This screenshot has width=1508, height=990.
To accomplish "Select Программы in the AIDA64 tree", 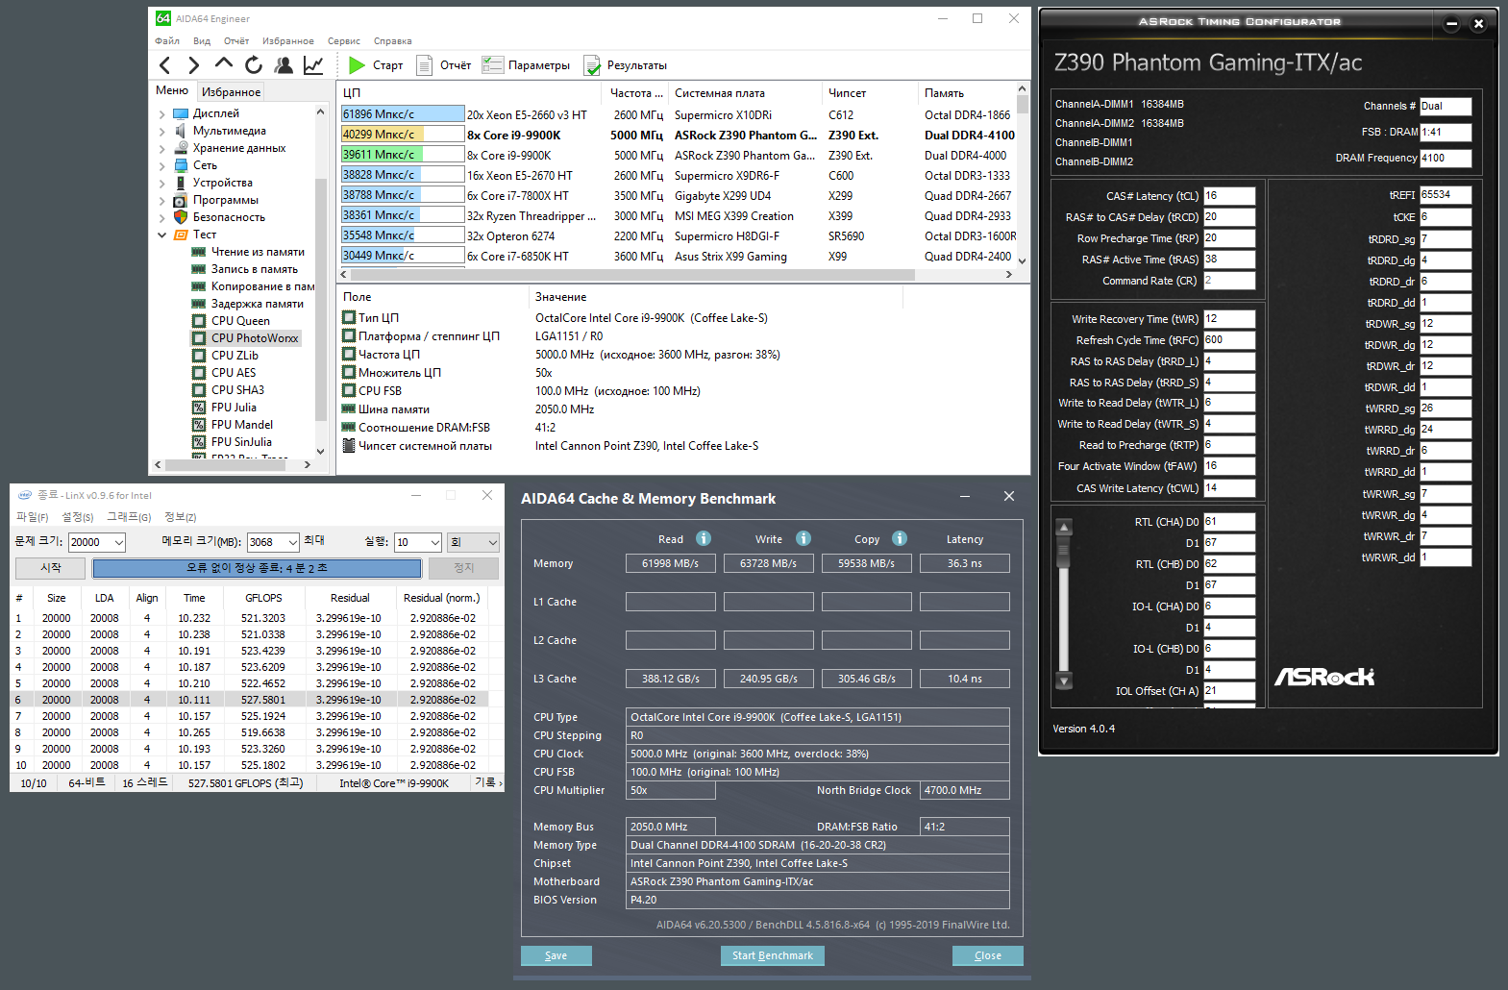I will pos(226,200).
